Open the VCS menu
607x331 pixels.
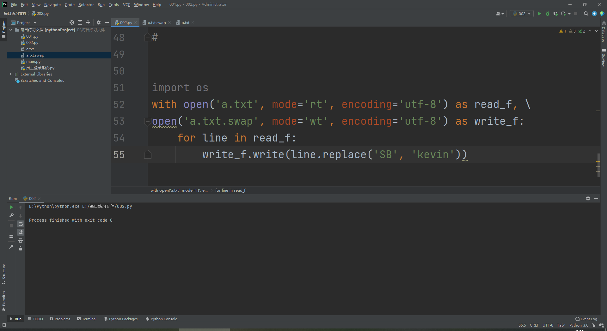tap(126, 4)
